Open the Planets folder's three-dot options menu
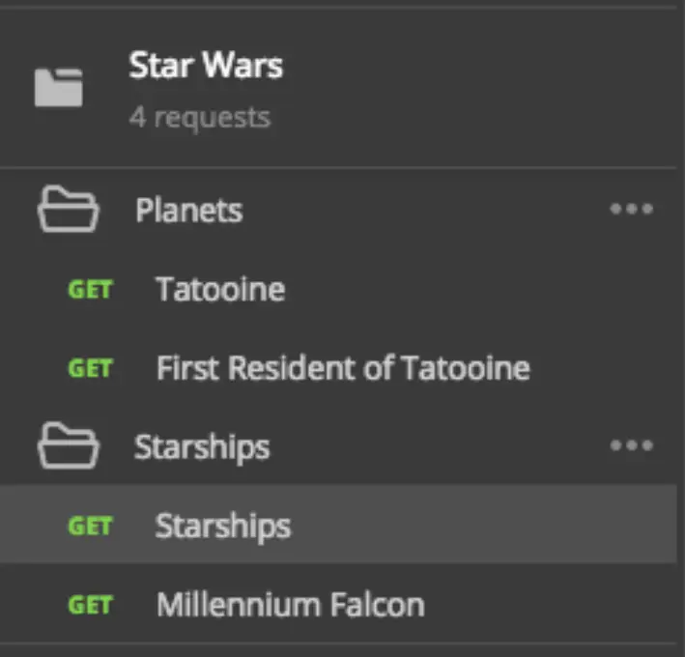The image size is (685, 657). click(x=631, y=209)
